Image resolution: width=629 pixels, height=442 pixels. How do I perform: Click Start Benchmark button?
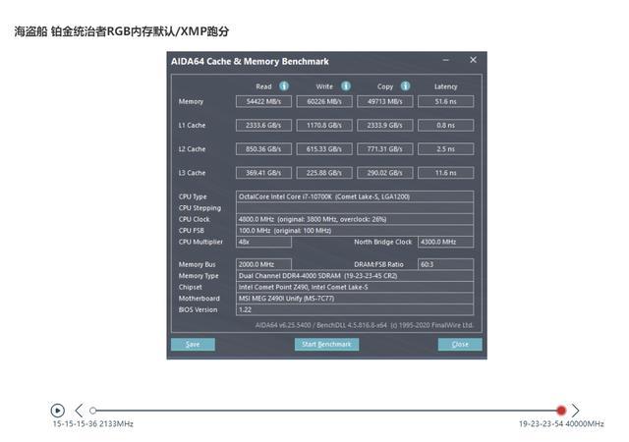(x=326, y=344)
